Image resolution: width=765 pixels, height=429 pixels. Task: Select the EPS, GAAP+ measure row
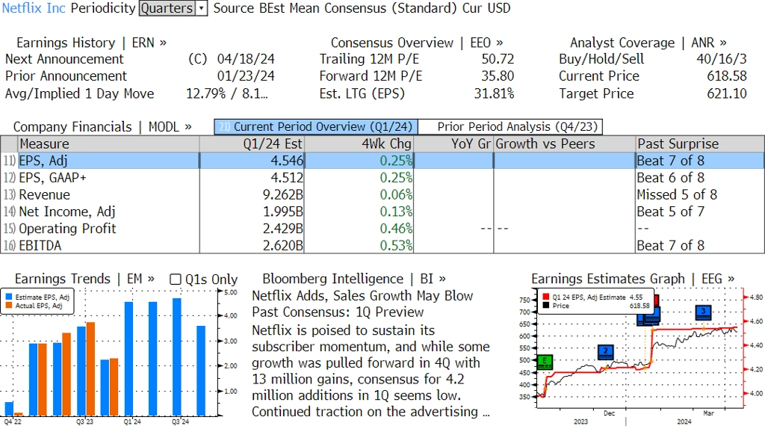(x=382, y=178)
